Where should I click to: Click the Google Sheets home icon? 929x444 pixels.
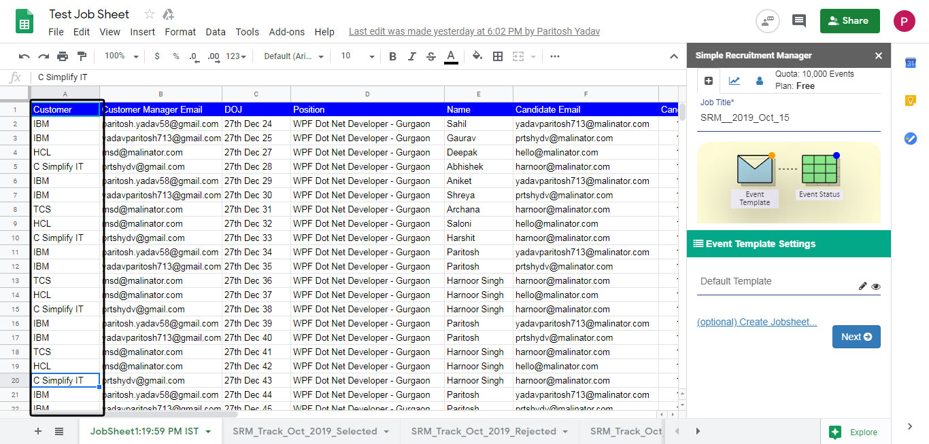(x=24, y=20)
